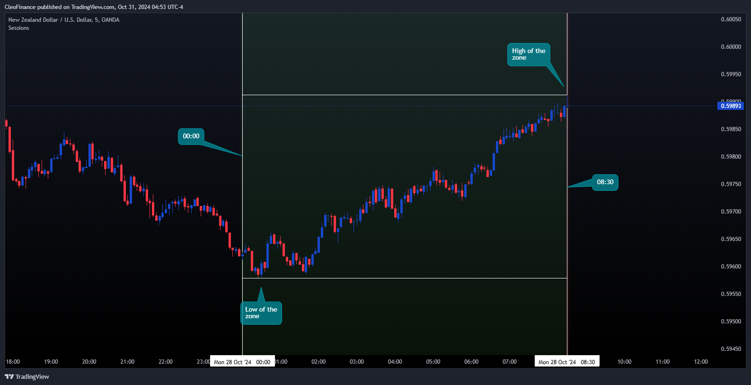Click the 22:00 time axis label
The image size is (751, 385).
point(166,362)
